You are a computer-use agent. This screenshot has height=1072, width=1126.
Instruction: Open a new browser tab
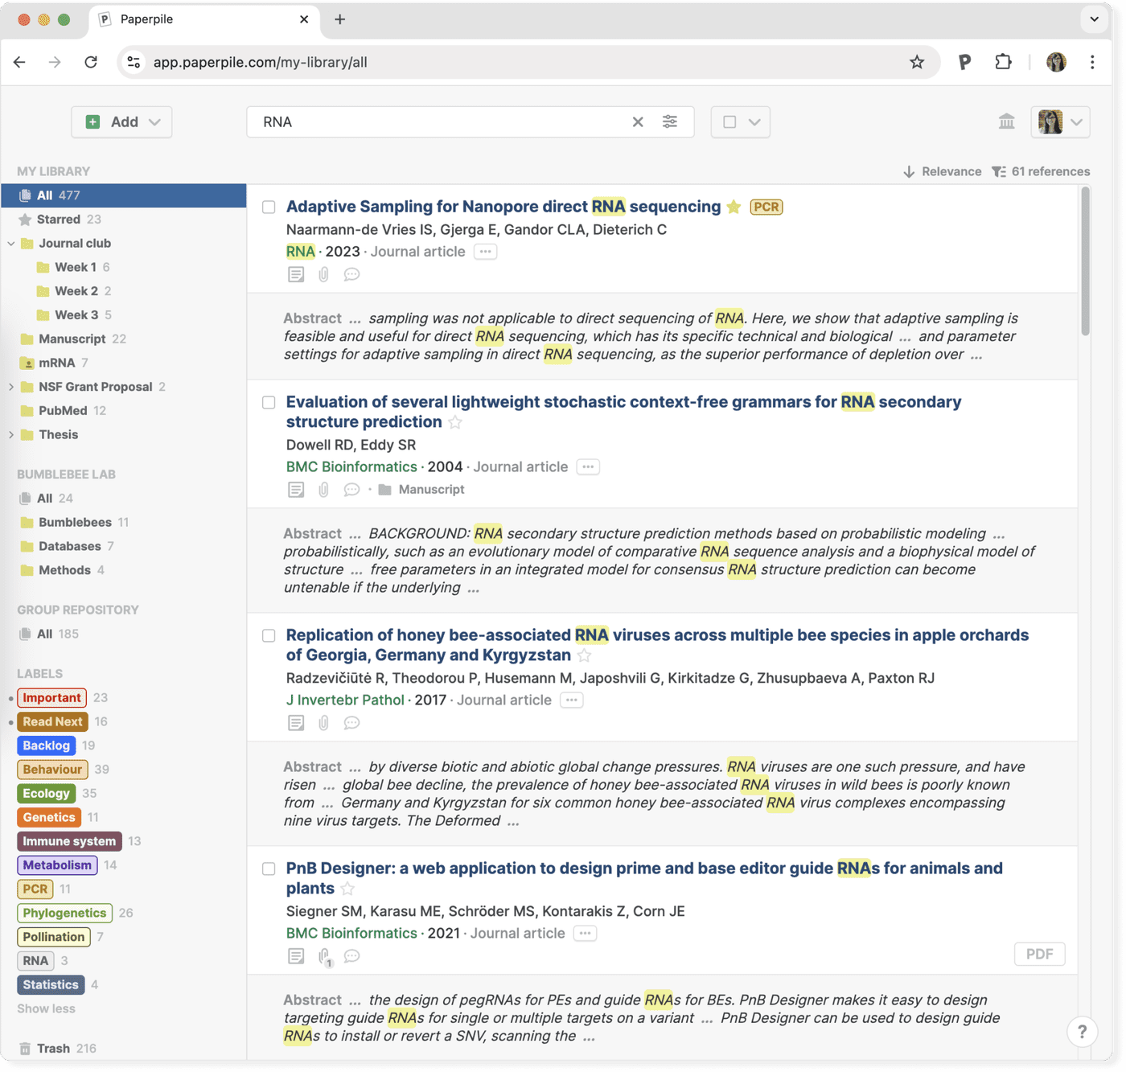pyautogui.click(x=339, y=18)
